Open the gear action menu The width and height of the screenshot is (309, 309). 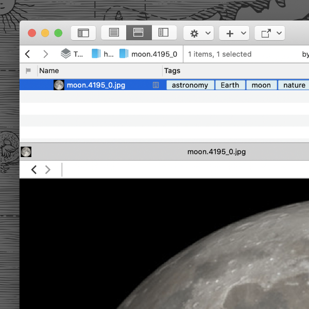199,33
